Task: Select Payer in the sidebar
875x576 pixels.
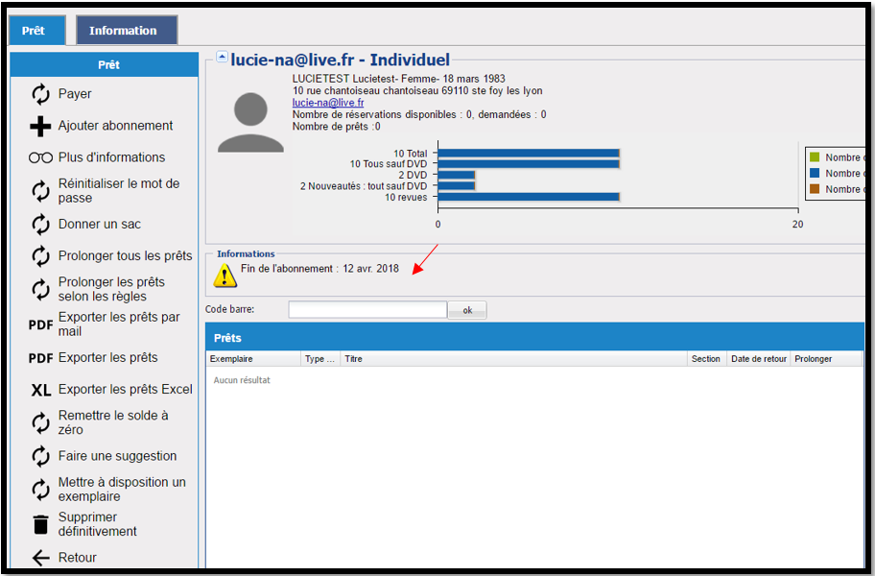Action: point(75,94)
